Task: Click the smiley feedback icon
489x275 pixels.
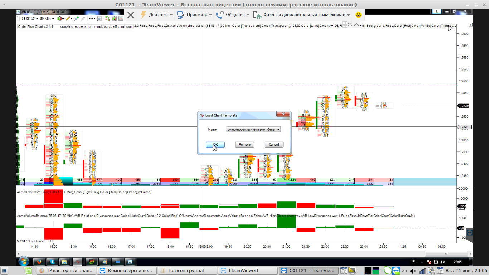Action: pyautogui.click(x=358, y=15)
